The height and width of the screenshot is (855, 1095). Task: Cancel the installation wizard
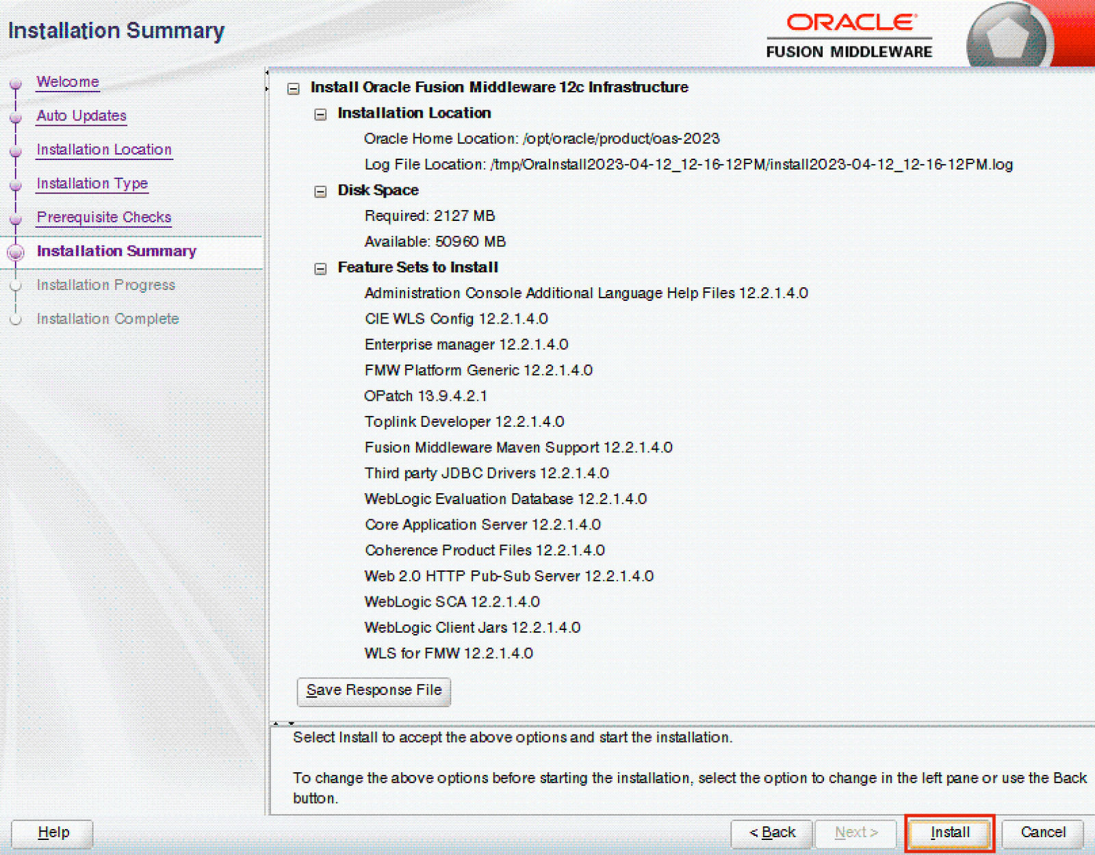point(1043,832)
